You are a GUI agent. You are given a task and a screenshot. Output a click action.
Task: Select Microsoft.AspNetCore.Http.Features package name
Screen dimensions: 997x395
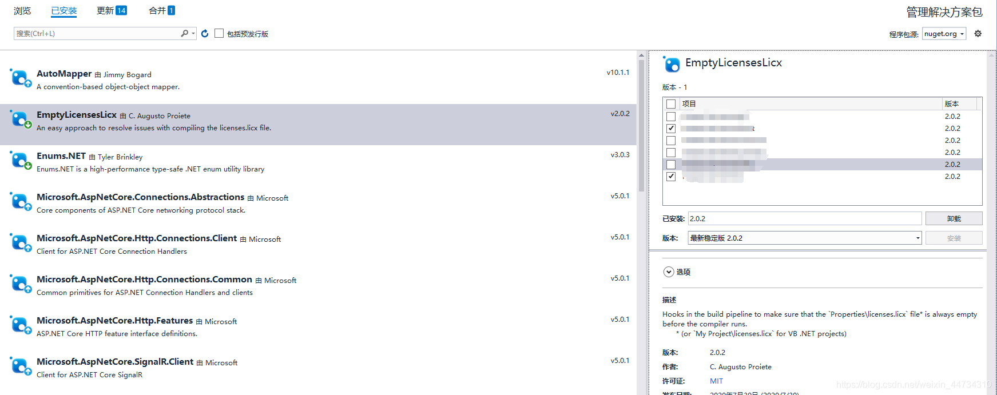[115, 321]
